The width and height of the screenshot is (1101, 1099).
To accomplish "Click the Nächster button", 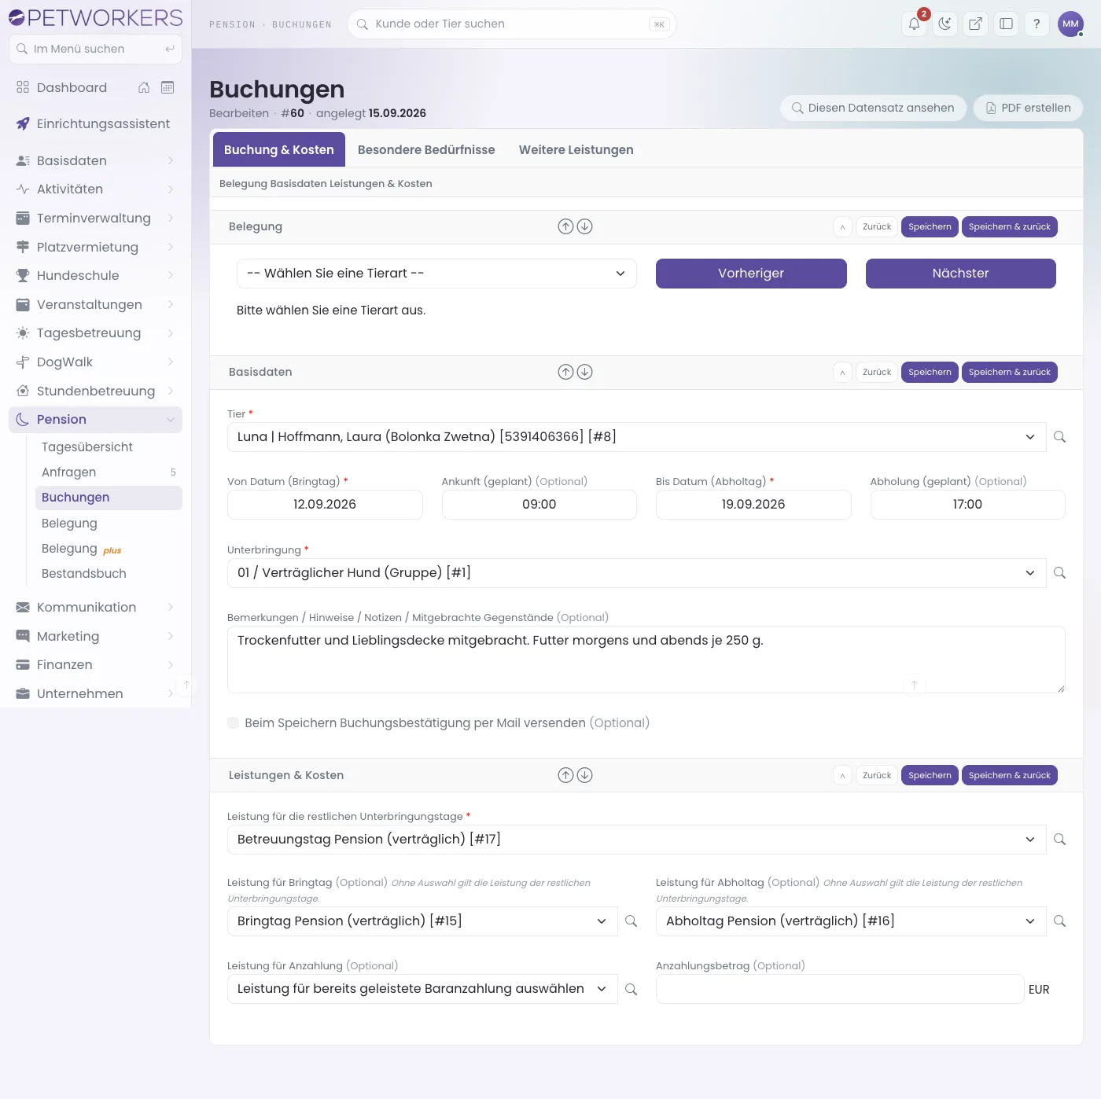I will tap(960, 274).
